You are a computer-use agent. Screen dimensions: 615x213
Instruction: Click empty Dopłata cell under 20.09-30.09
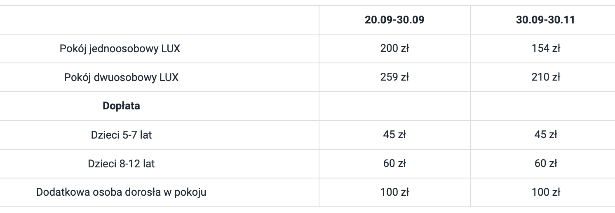click(394, 106)
